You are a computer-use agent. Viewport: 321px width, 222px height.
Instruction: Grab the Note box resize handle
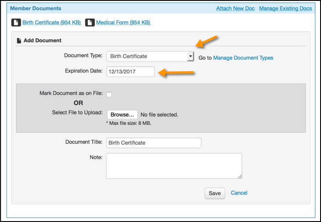coord(240,177)
